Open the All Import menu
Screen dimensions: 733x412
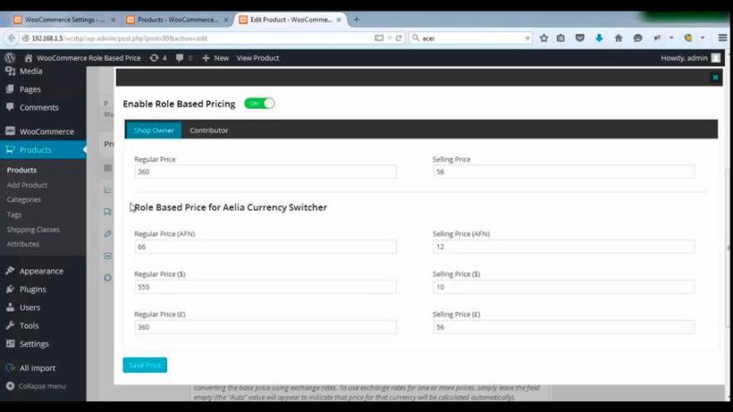pos(38,368)
